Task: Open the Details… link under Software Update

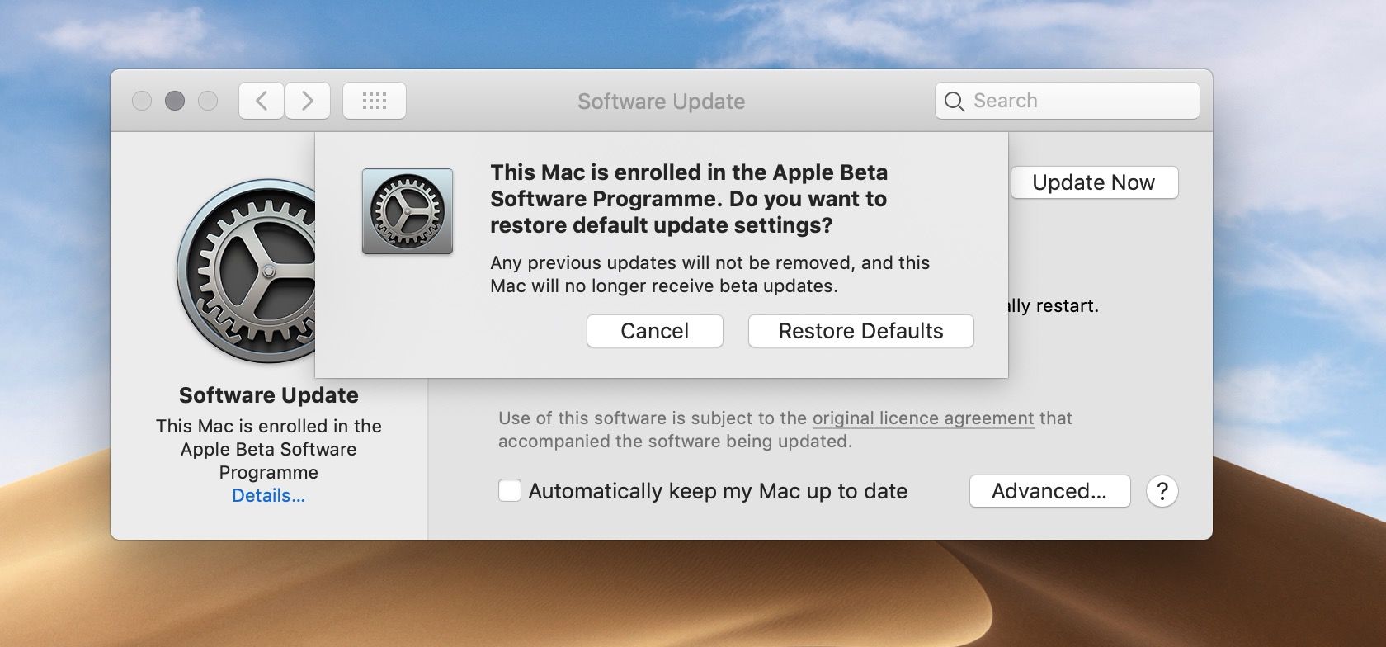Action: (x=268, y=496)
